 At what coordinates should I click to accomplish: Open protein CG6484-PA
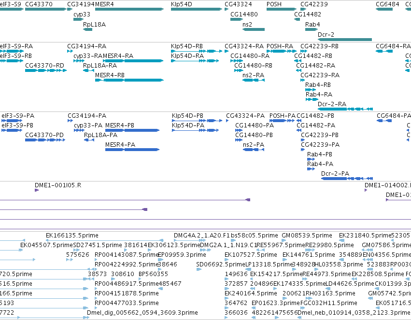click(x=384, y=121)
